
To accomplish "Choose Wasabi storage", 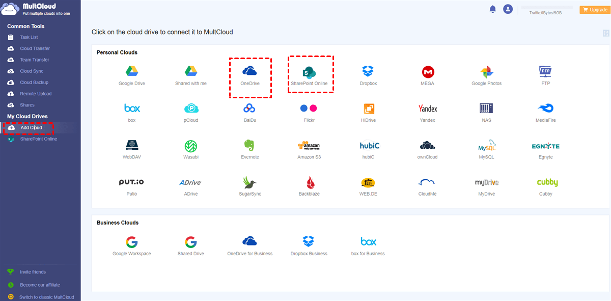I will click(191, 150).
